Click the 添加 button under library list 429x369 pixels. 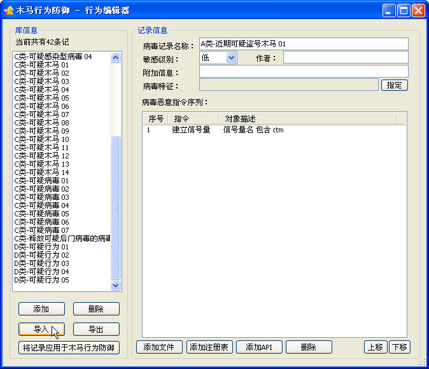[x=41, y=309]
